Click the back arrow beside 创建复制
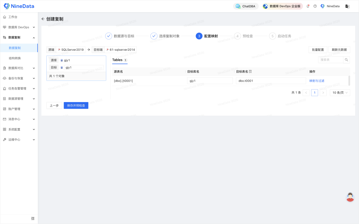Image resolution: width=359 pixels, height=224 pixels. point(43,19)
